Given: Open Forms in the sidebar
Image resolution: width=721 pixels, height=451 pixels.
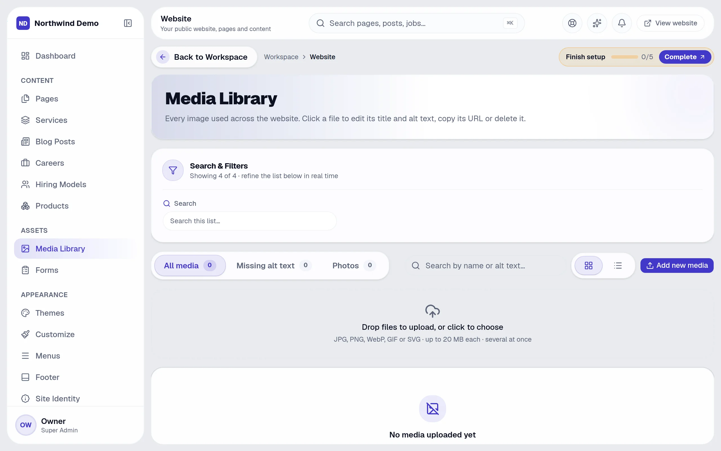Looking at the screenshot, I should click(x=75, y=270).
